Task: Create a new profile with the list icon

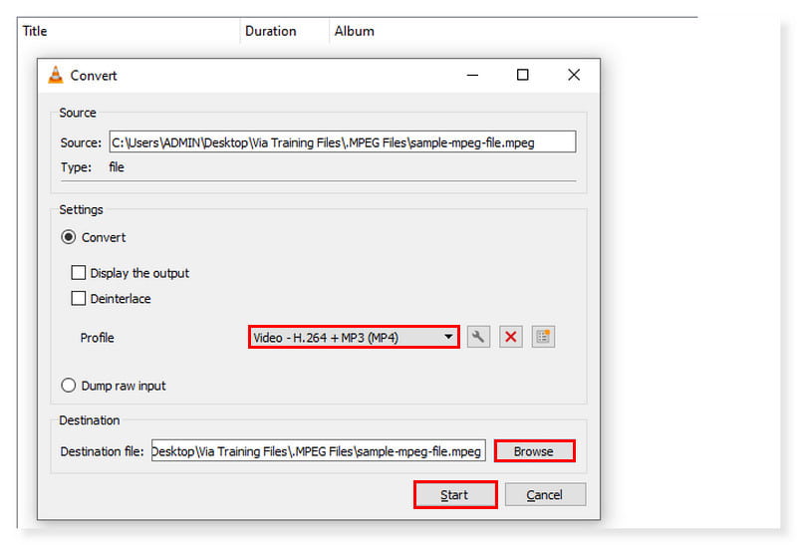Action: point(543,337)
